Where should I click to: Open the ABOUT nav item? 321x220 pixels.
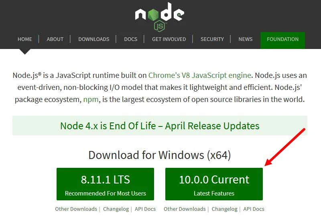(x=55, y=39)
